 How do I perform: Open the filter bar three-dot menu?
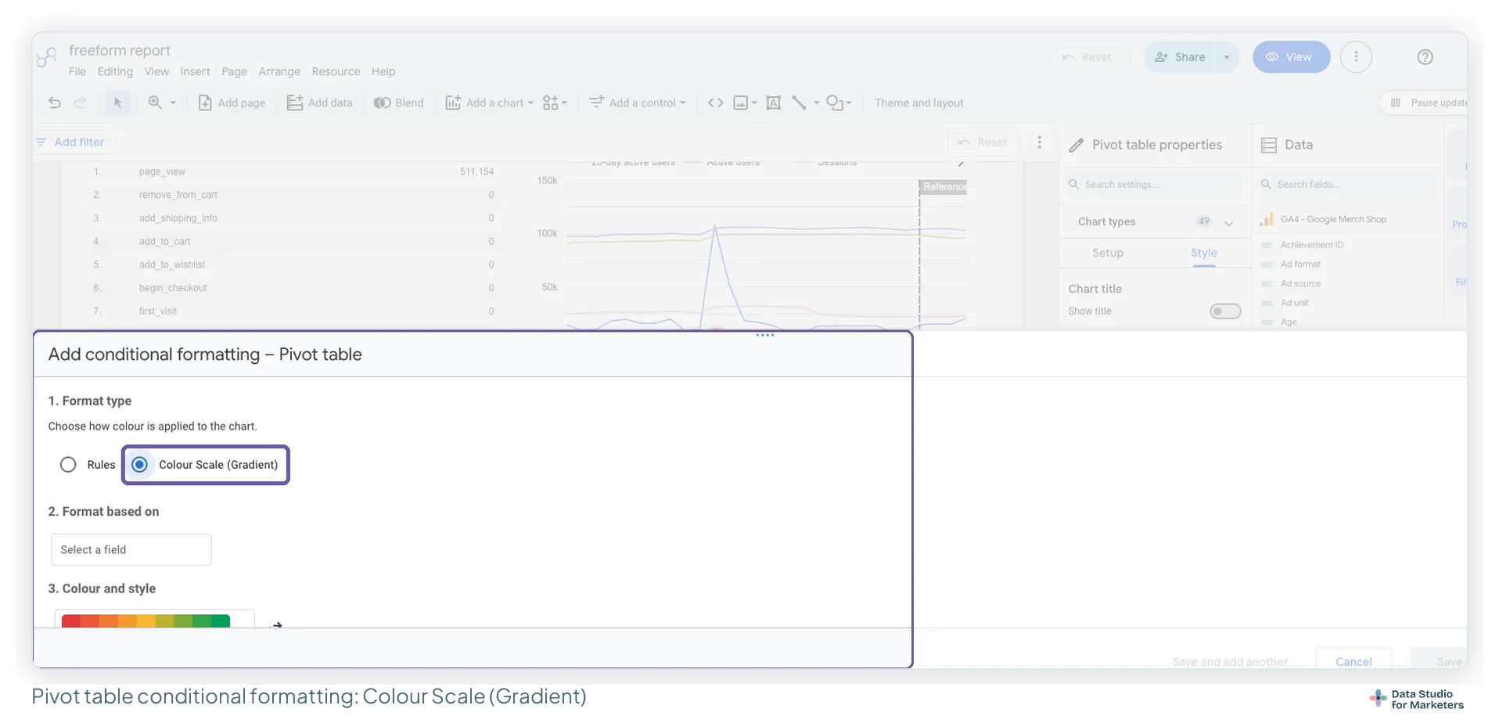pos(1039,142)
